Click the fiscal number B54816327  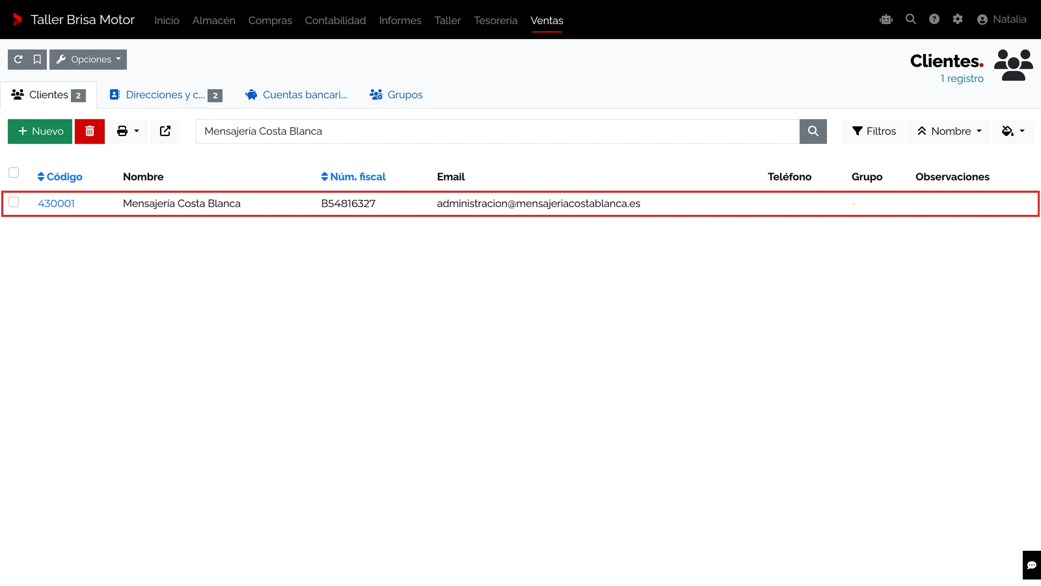click(348, 204)
